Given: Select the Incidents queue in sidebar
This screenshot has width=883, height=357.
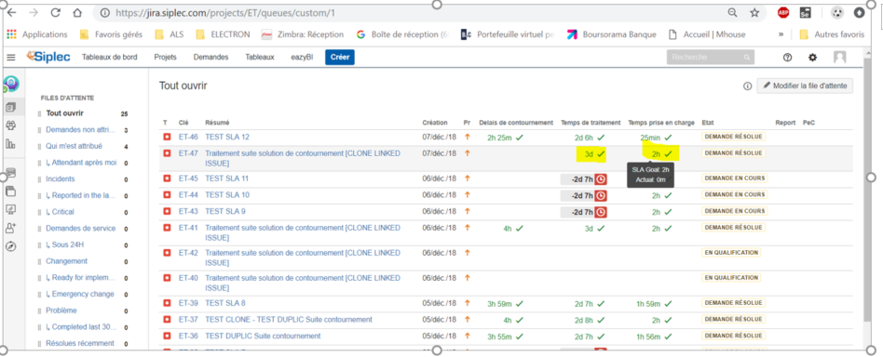Looking at the screenshot, I should pyautogui.click(x=61, y=178).
